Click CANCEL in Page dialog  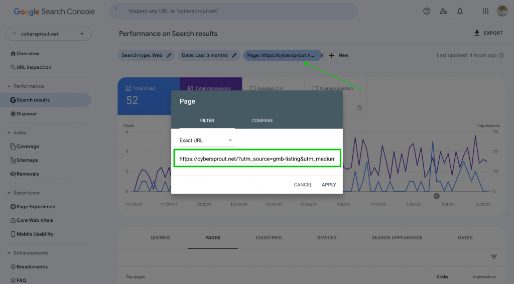303,185
